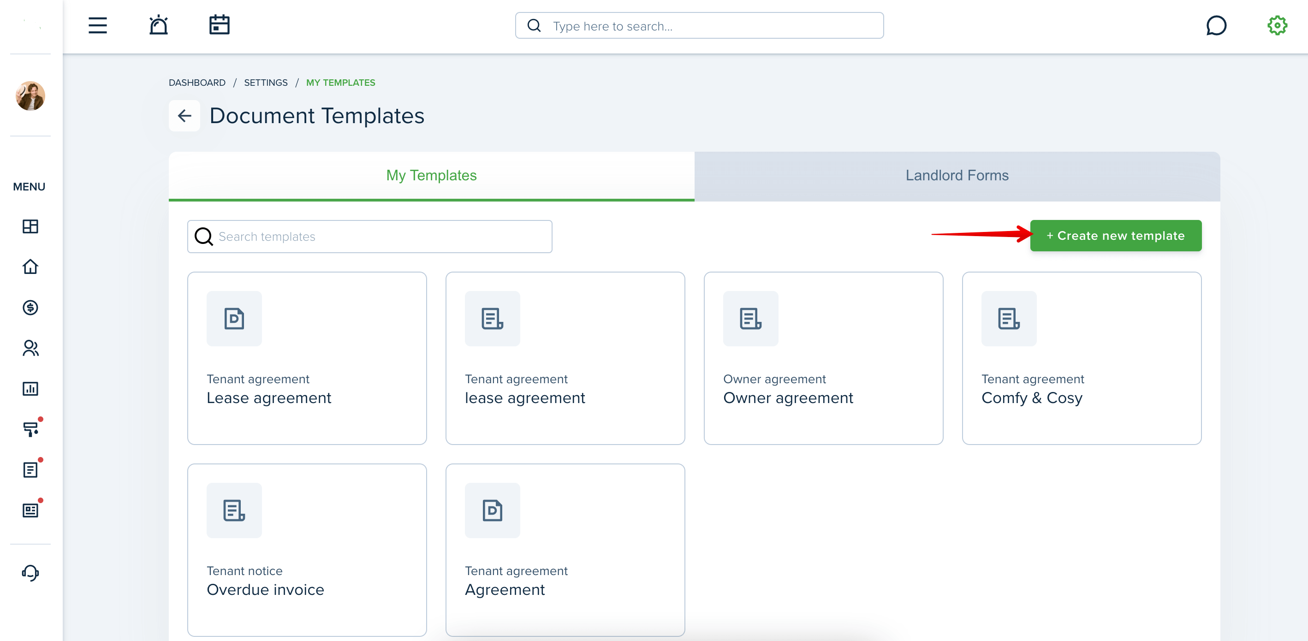Switch to the Landlord Forms tab
The image size is (1308, 641).
click(957, 176)
